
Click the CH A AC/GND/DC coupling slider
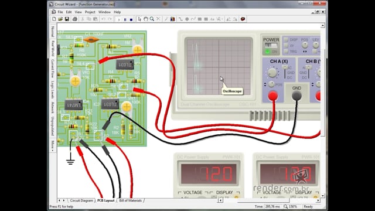pos(285,72)
